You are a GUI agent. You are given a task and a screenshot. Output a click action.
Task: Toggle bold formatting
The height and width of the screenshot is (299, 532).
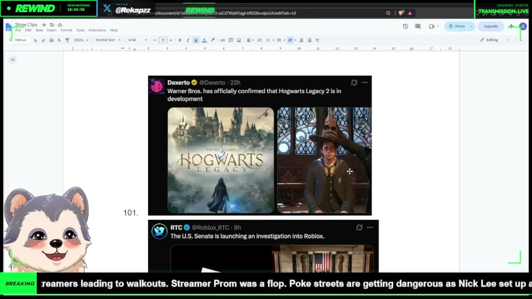pos(180,40)
